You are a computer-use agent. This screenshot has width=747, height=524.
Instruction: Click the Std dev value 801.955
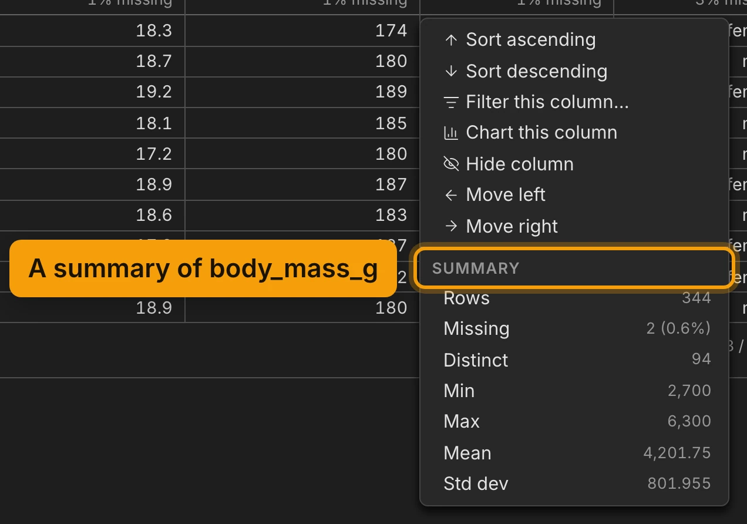679,483
